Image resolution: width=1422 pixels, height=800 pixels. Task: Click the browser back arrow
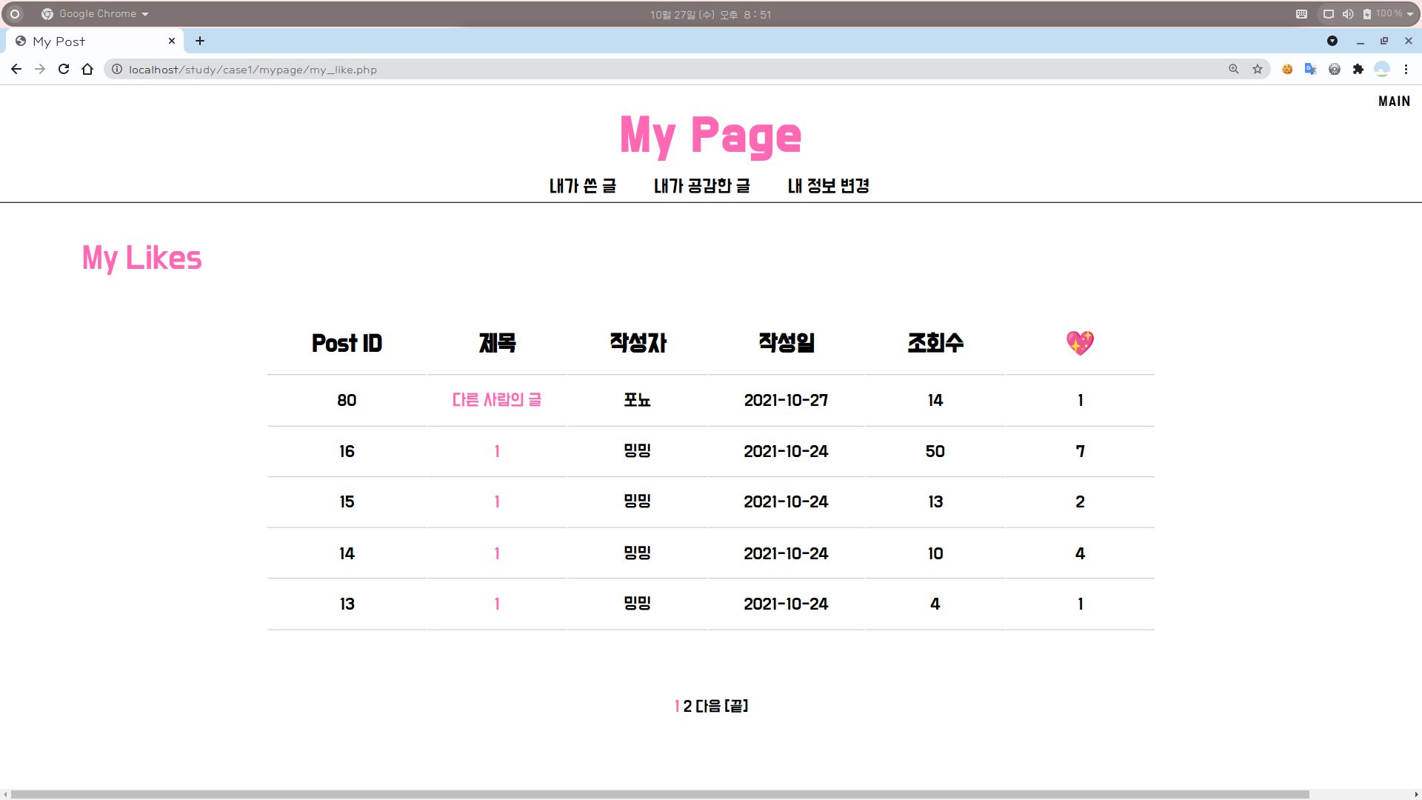[16, 69]
